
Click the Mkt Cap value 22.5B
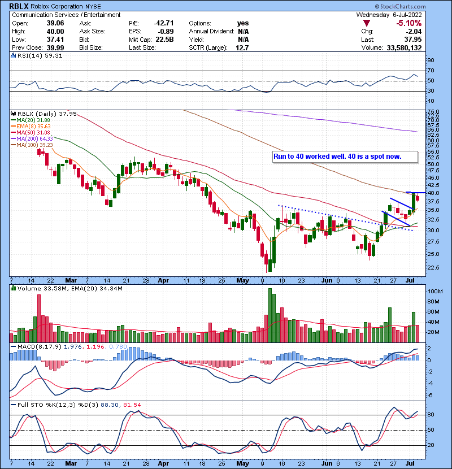164,40
